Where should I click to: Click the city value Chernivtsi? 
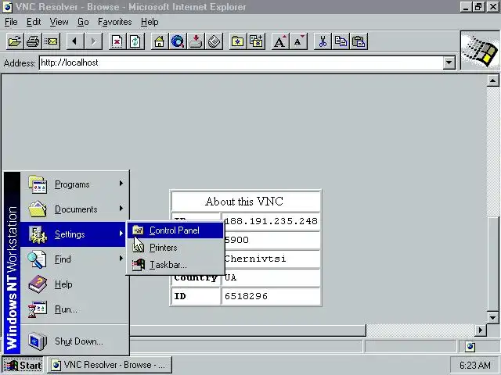[x=255, y=259]
